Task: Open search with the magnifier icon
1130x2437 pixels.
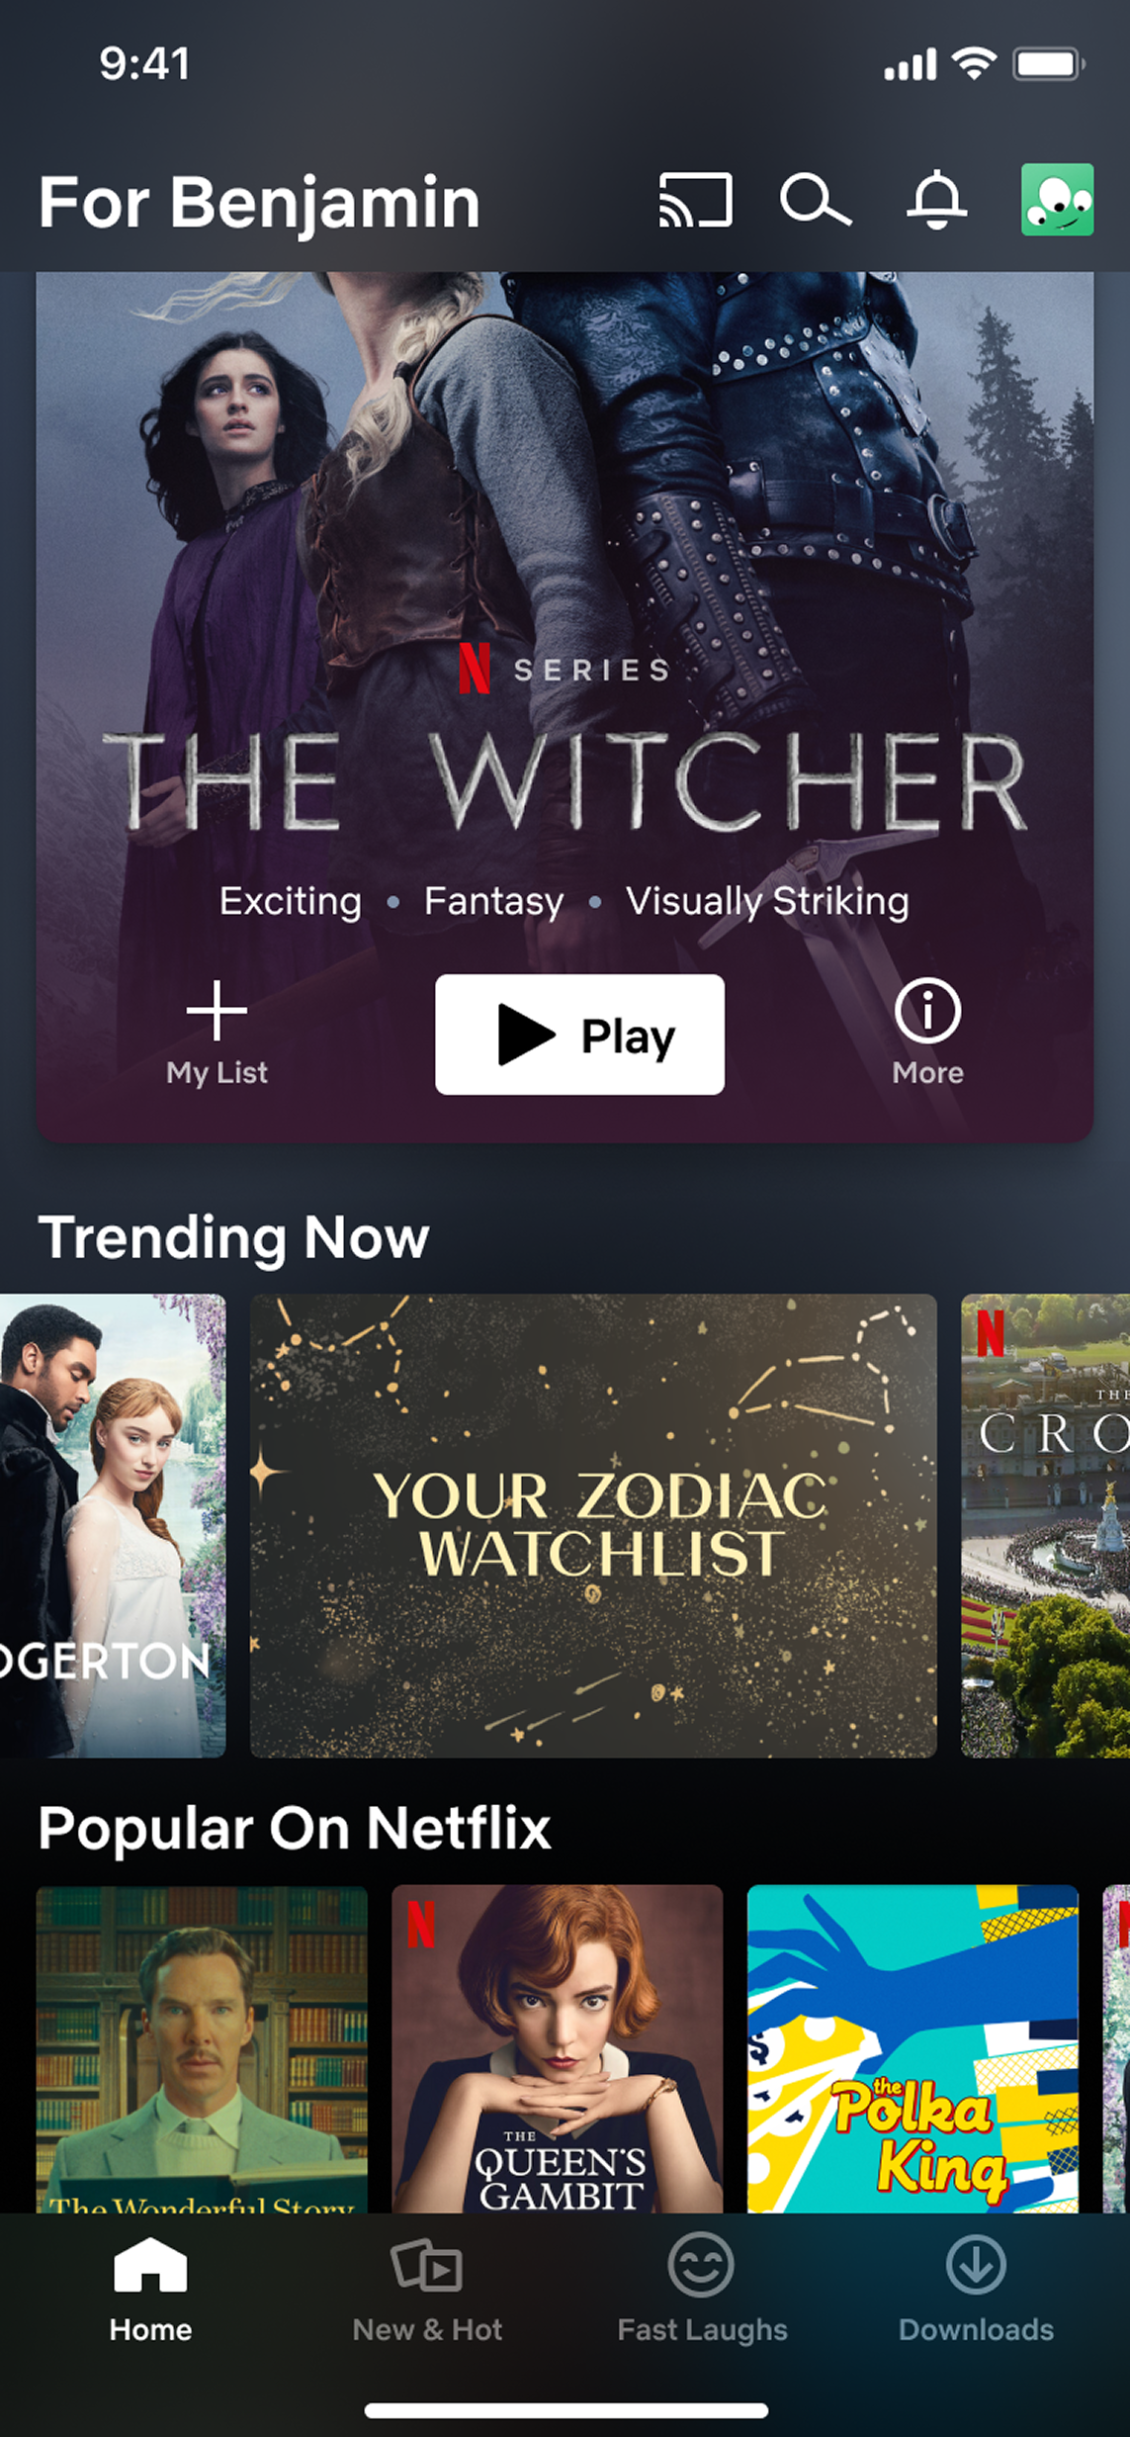Action: (x=815, y=200)
